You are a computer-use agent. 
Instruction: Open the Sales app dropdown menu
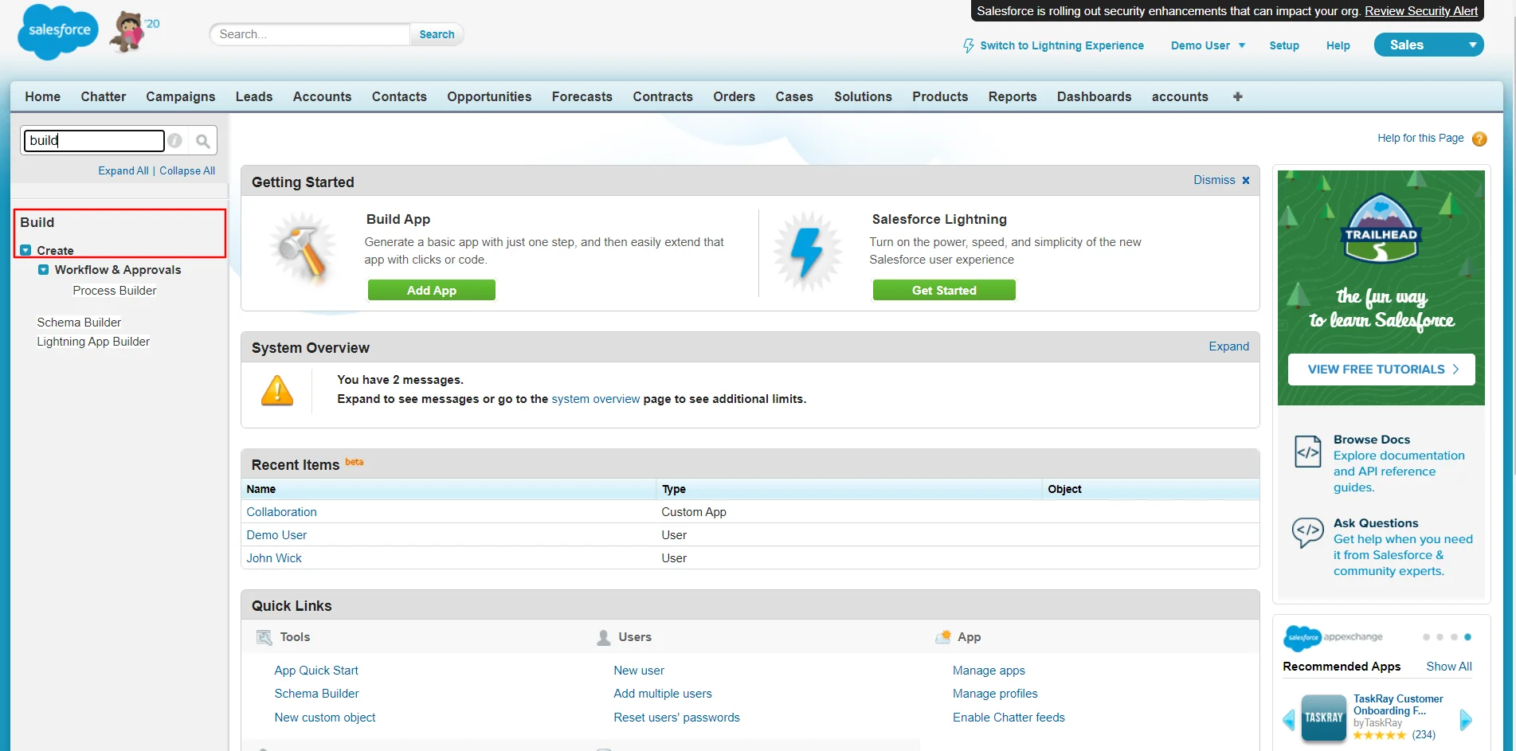click(x=1428, y=45)
